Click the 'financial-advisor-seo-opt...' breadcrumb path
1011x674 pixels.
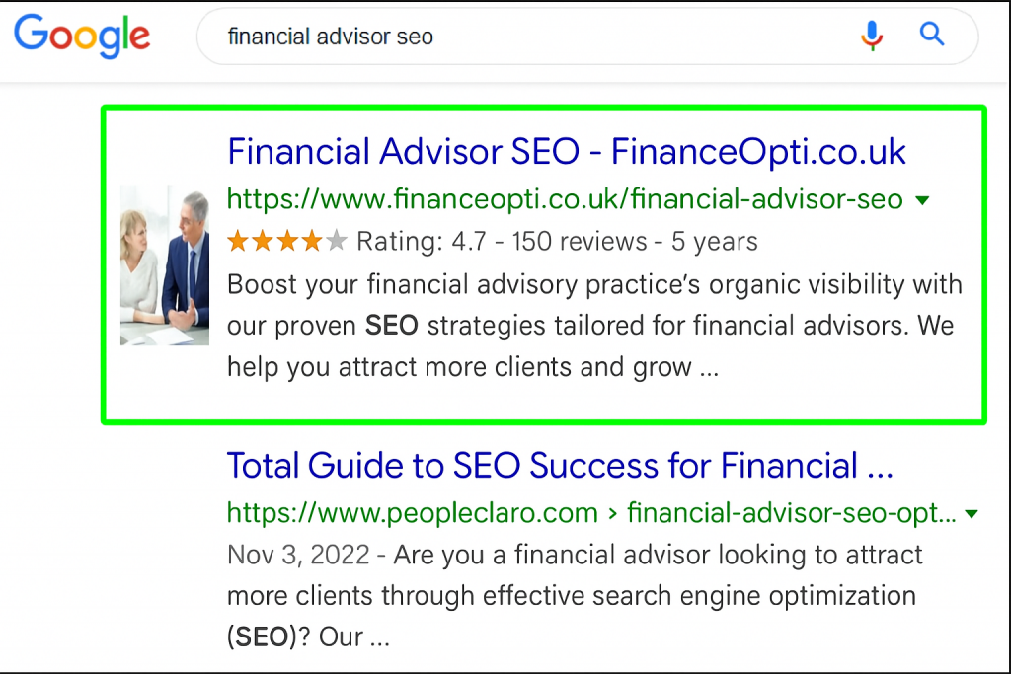pyautogui.click(x=792, y=513)
